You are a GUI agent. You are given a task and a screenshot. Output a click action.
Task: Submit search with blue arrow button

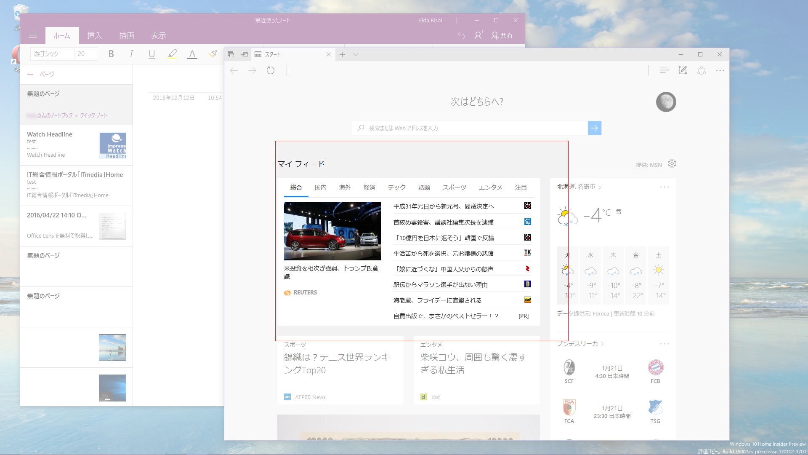pos(595,128)
